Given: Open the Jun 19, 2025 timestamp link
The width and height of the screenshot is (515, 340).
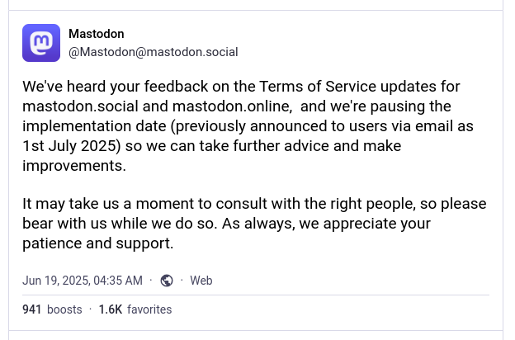Looking at the screenshot, I should 83,281.
